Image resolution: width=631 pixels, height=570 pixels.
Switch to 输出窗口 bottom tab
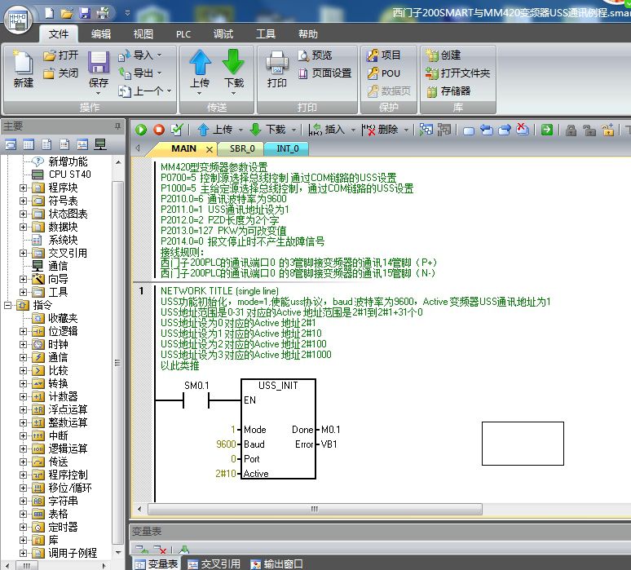tap(277, 564)
